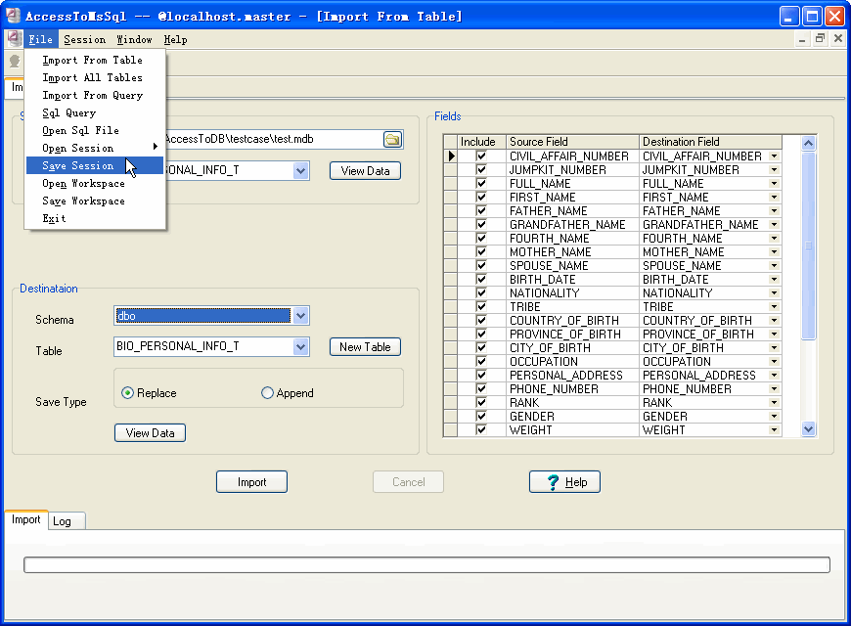Open the Window menu
This screenshot has width=851, height=626.
point(134,40)
